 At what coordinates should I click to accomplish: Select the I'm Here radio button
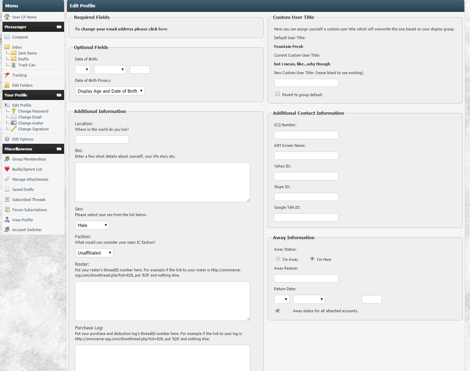[x=312, y=258]
